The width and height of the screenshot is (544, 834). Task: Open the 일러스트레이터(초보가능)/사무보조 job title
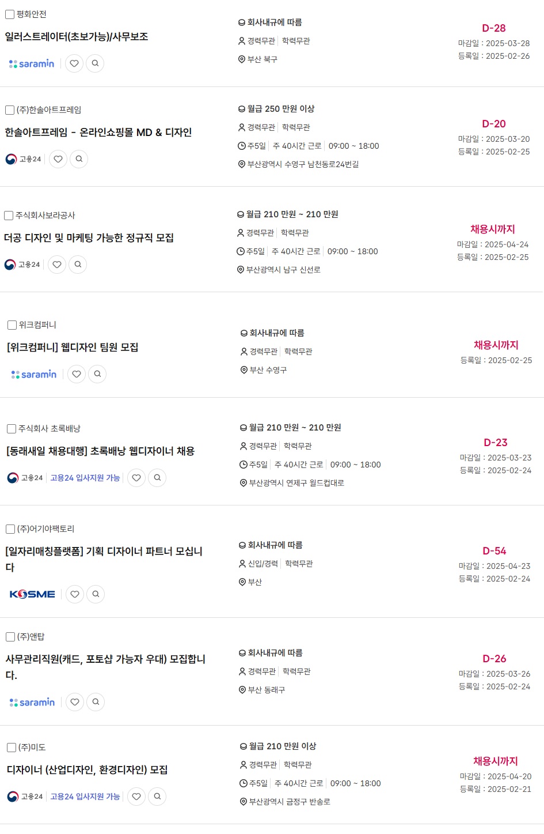click(x=77, y=37)
